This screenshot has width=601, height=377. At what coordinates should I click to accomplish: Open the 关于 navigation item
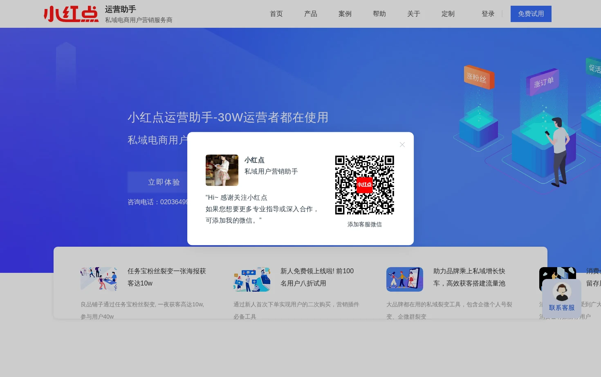coord(414,14)
